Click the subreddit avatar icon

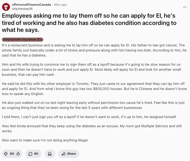coord(6,7)
